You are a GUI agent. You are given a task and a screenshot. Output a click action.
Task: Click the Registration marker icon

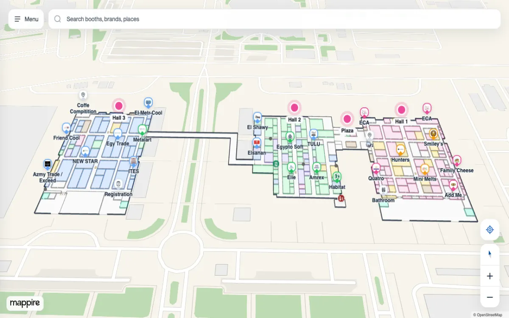[118, 184]
